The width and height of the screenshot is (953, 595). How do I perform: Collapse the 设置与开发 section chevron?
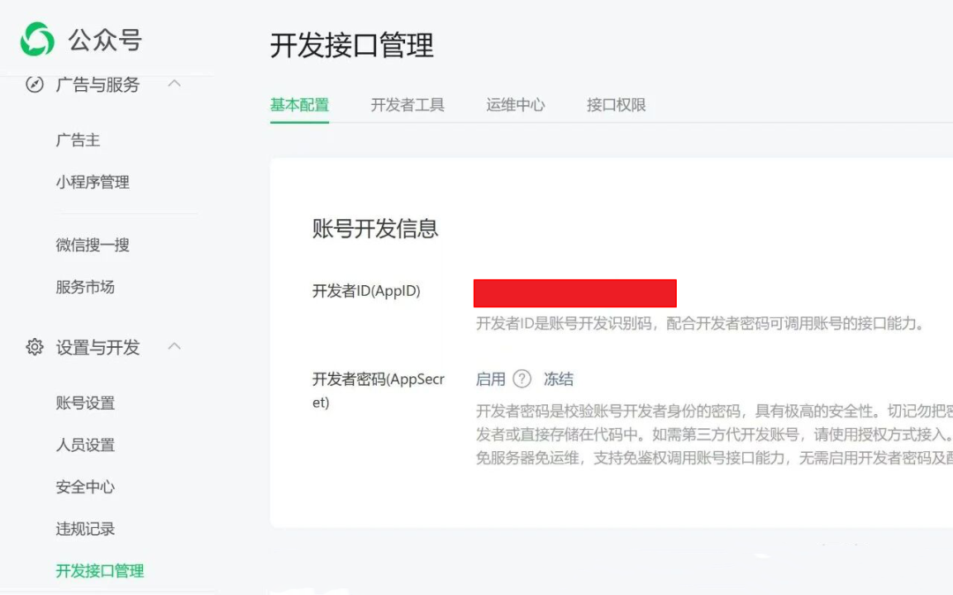pos(174,347)
